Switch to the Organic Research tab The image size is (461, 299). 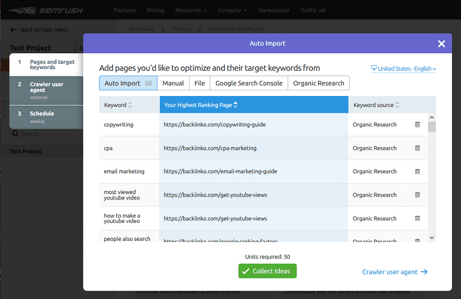(318, 83)
